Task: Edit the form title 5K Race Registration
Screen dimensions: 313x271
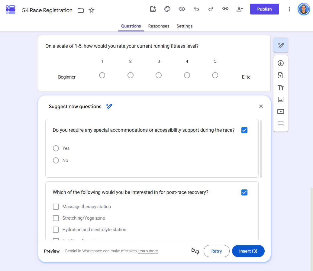Action: coord(47,10)
